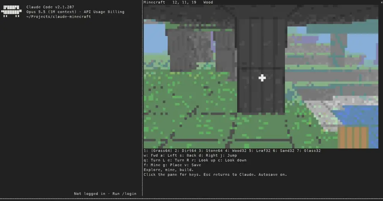Click the 'r: Look up' key hint
Viewport: 383px width, 201px height.
(x=203, y=160)
